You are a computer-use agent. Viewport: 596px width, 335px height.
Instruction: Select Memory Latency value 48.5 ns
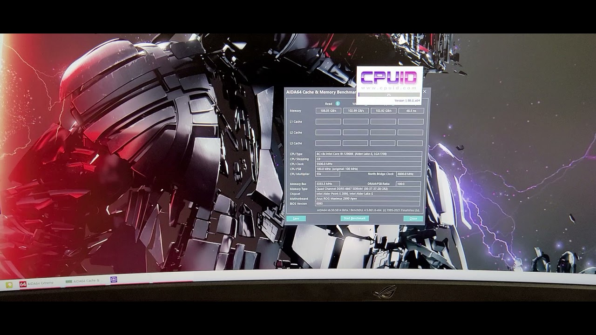point(411,111)
